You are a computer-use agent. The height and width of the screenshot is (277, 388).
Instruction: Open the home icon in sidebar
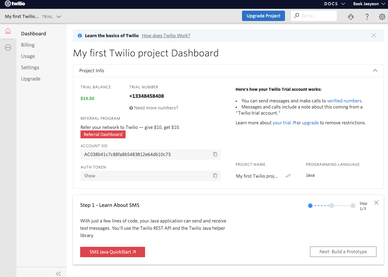pos(8,31)
